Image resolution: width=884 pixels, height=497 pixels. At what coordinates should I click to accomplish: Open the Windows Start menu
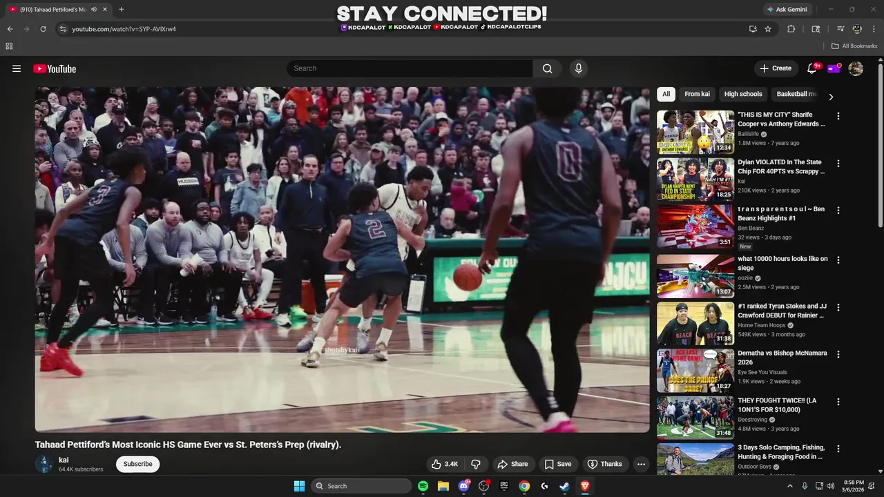pos(299,486)
